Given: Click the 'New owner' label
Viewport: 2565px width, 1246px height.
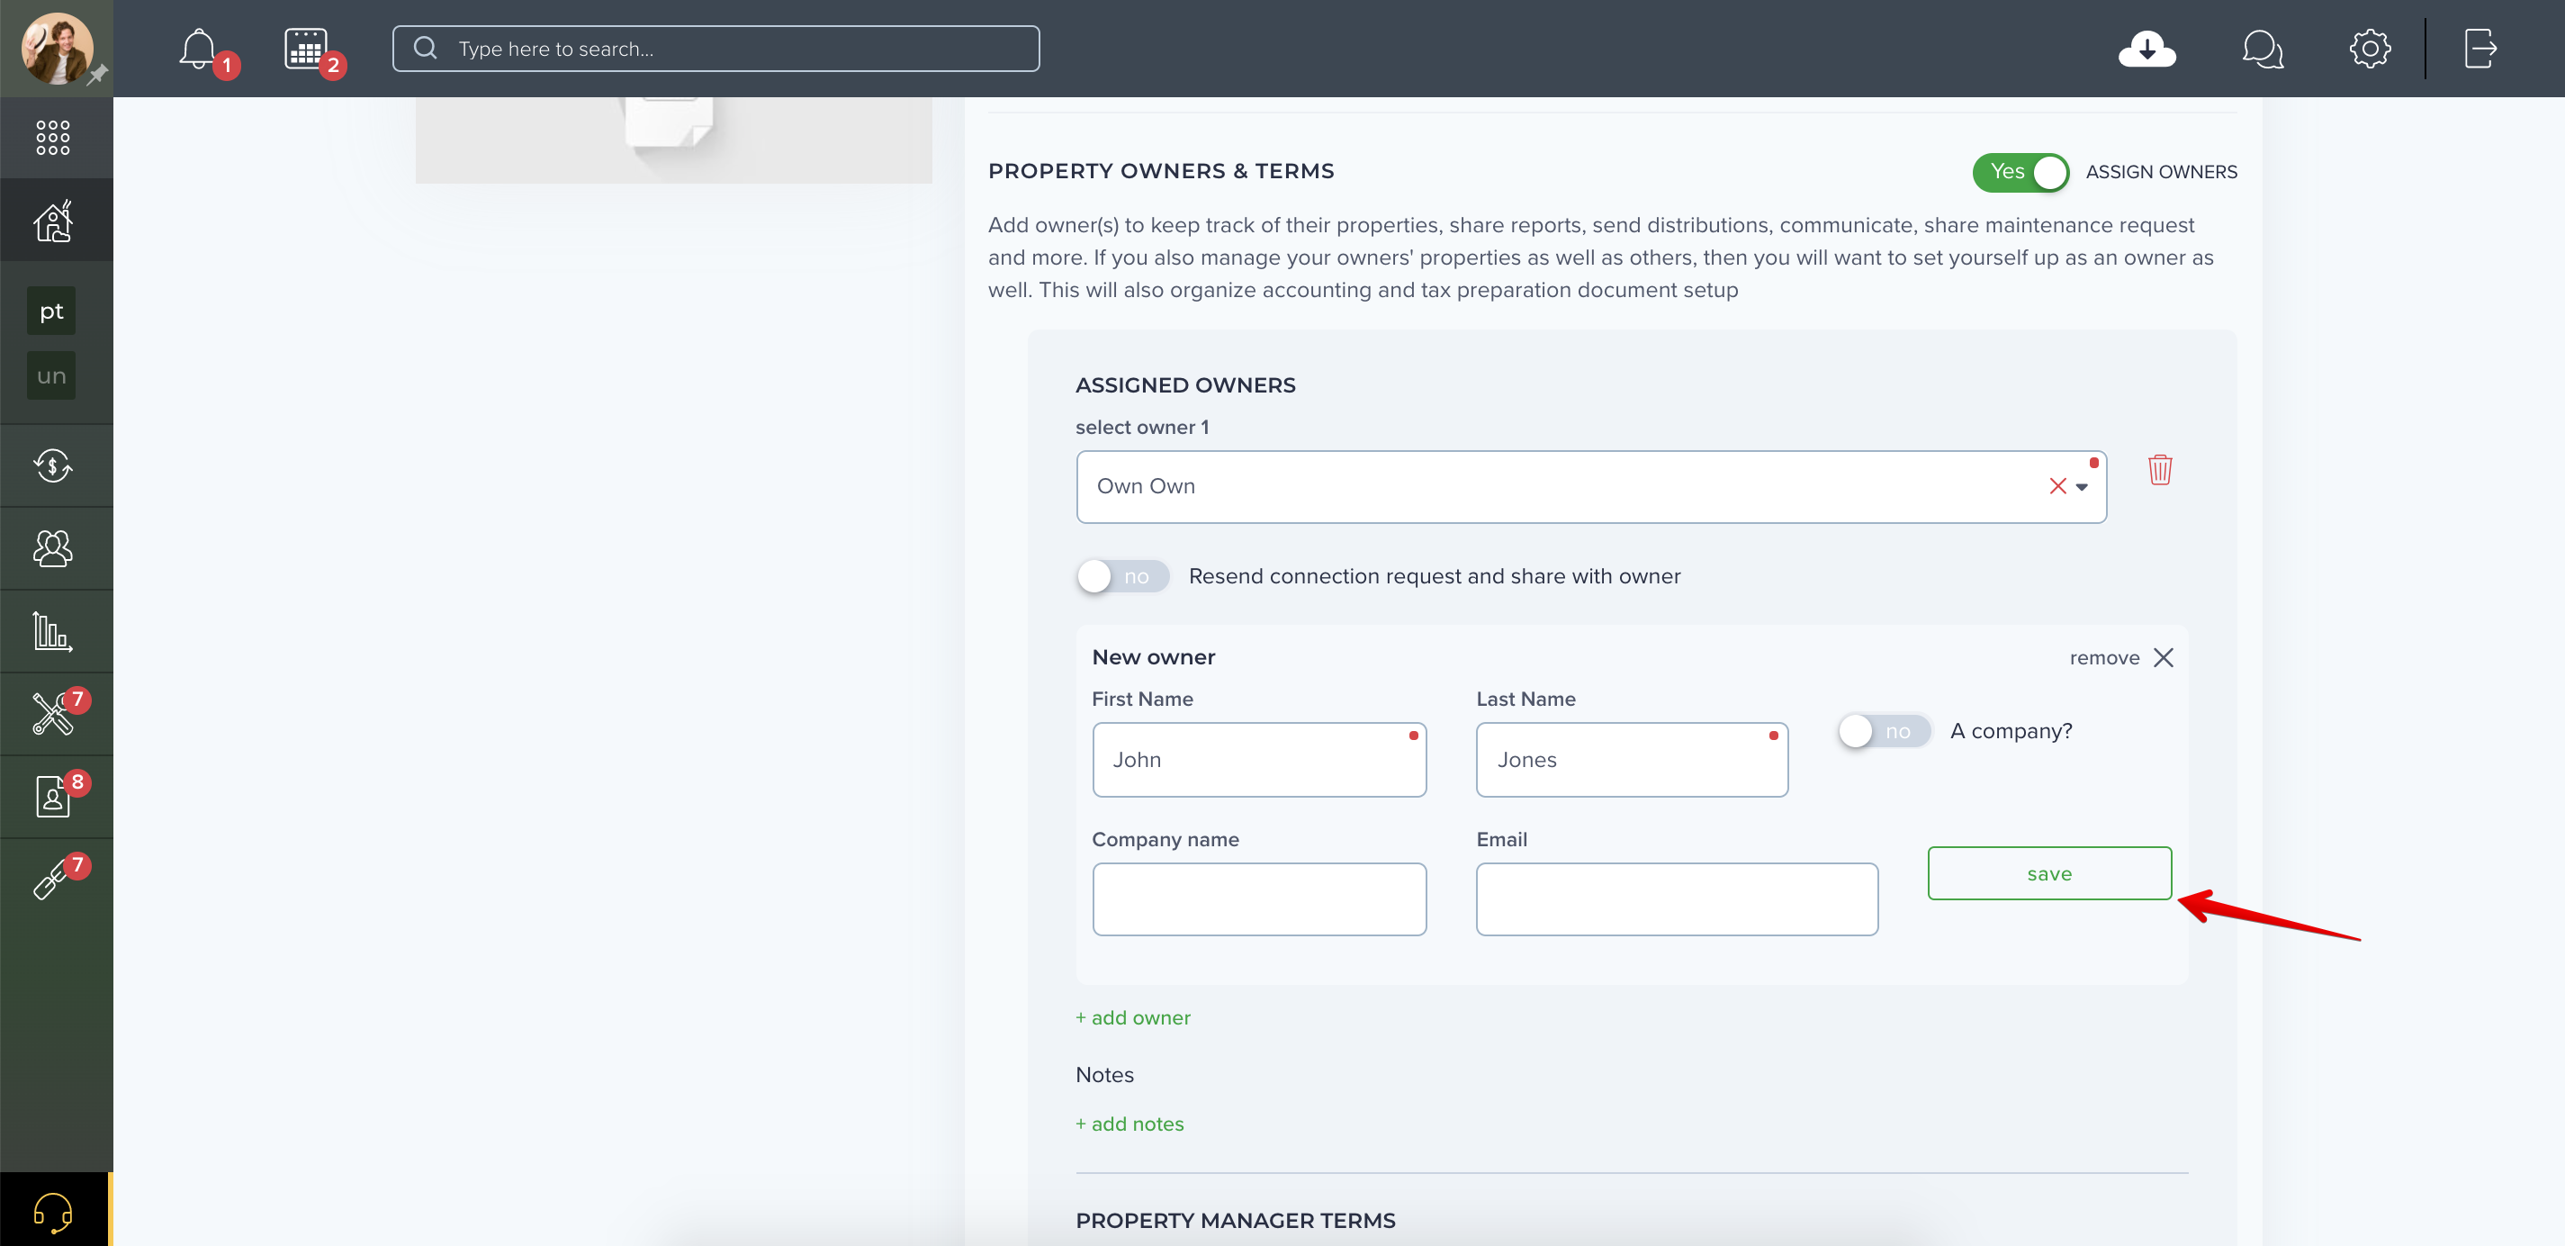Looking at the screenshot, I should [1153, 657].
